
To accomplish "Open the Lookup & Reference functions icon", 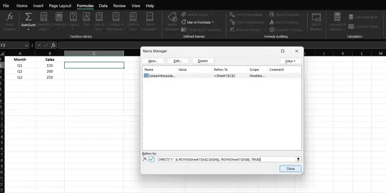I will point(116,17).
